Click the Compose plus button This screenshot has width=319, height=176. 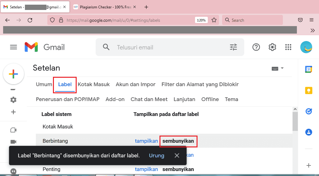point(13,74)
